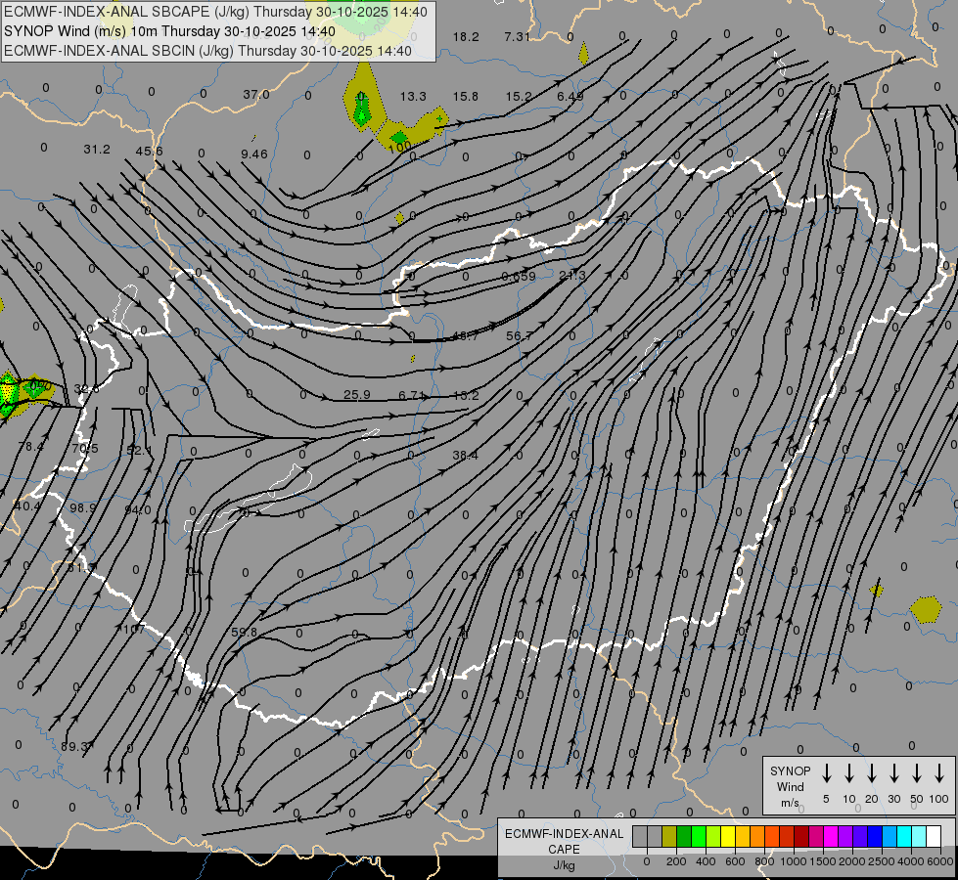The height and width of the screenshot is (880, 958).
Task: Click the 20 m/s wind arrow in legend
Action: click(871, 773)
